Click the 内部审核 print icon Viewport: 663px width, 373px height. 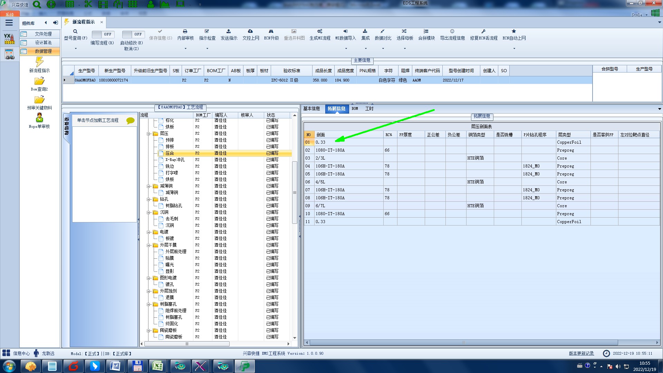coord(185,31)
